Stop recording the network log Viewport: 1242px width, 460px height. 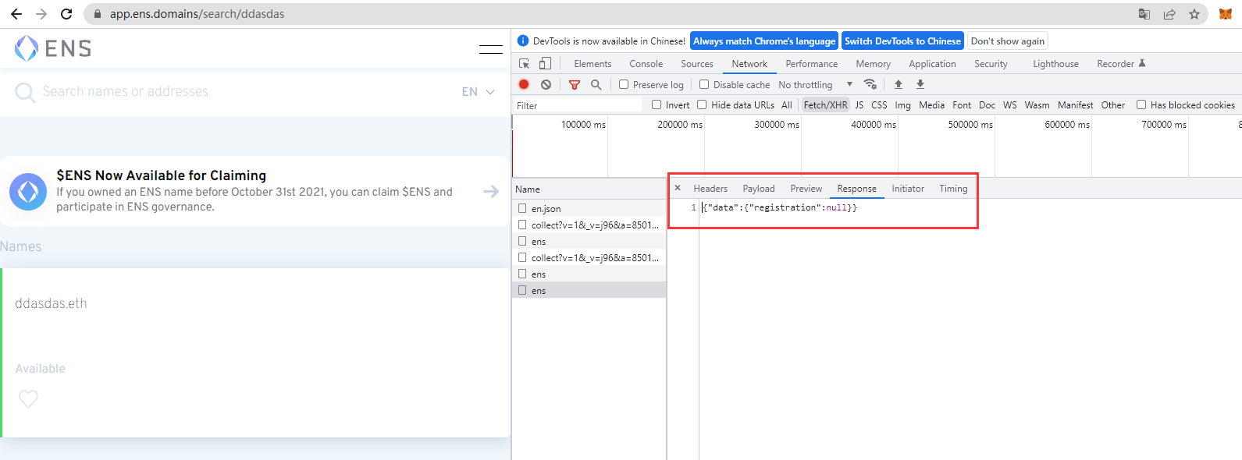[524, 84]
